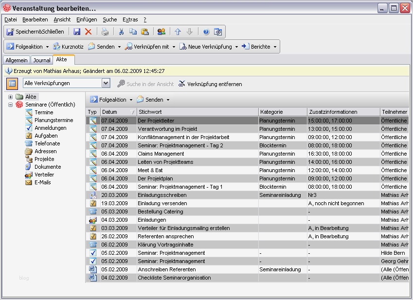413x300 pixels.
Task: Collapse the Seminare (Öffentlich) tree node
Action: coord(10,105)
